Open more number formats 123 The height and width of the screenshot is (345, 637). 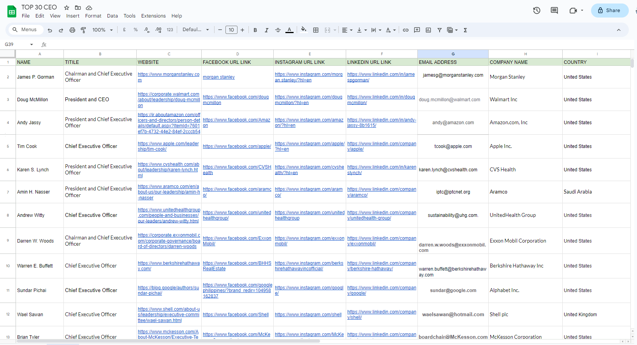(170, 30)
